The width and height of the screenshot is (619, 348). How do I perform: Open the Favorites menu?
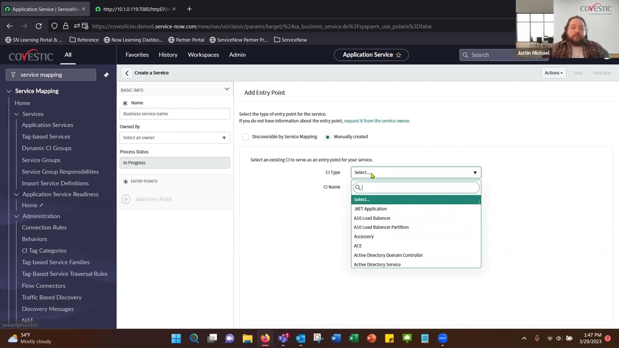coord(137,55)
